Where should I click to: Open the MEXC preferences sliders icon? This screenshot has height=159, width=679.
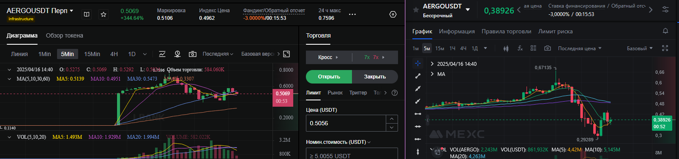coord(665,10)
